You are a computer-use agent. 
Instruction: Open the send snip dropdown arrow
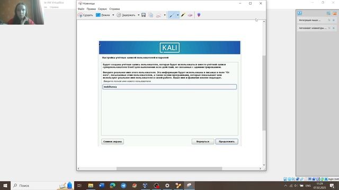coord(165,15)
